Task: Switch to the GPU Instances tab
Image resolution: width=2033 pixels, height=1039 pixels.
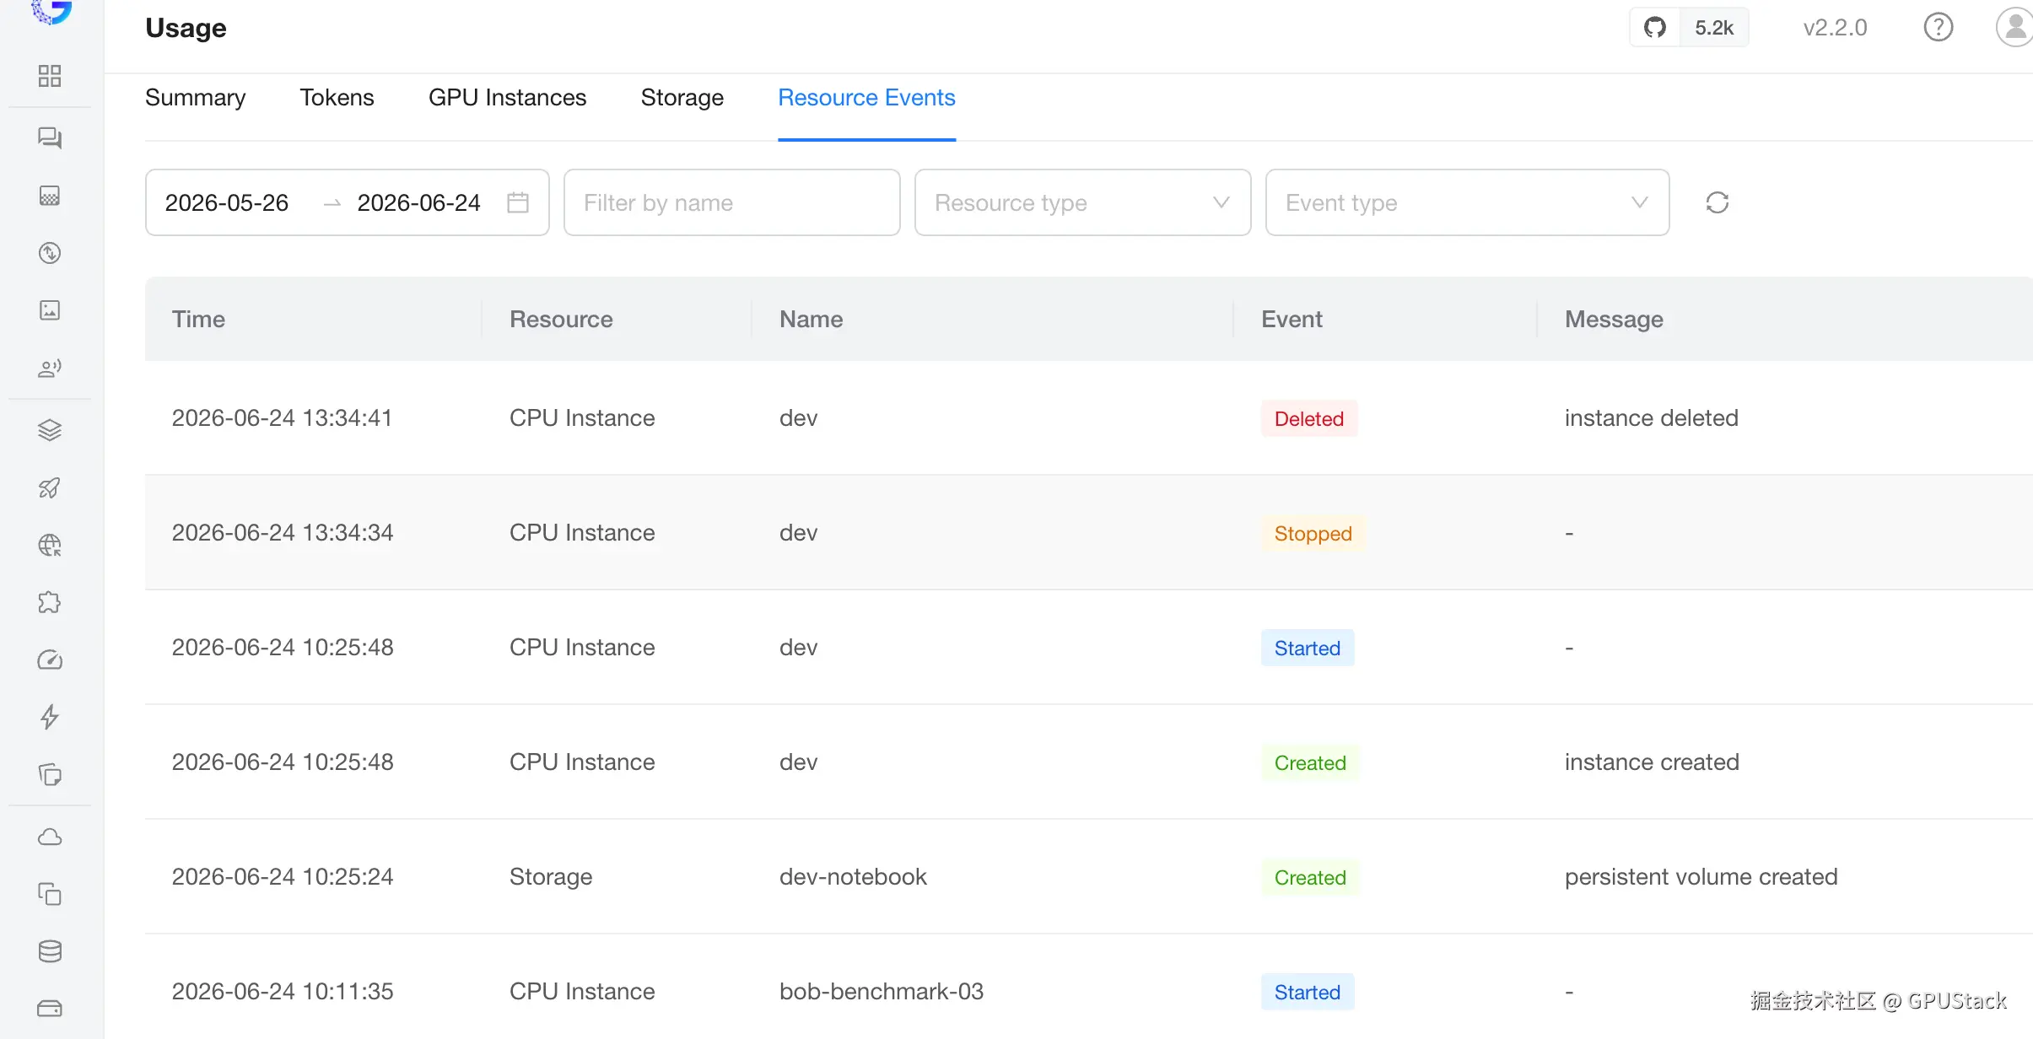Action: click(x=507, y=98)
